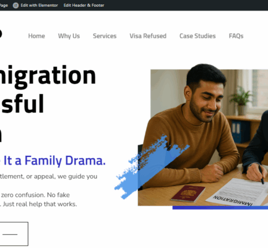Click the partially visible Page admin link
268x248 pixels.
tap(4, 6)
